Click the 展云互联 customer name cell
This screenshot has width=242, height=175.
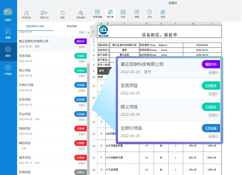[124, 55]
